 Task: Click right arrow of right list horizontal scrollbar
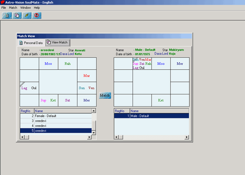187,137
